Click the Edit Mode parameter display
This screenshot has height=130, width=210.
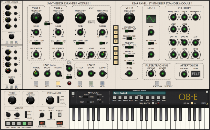[x=139, y=93]
